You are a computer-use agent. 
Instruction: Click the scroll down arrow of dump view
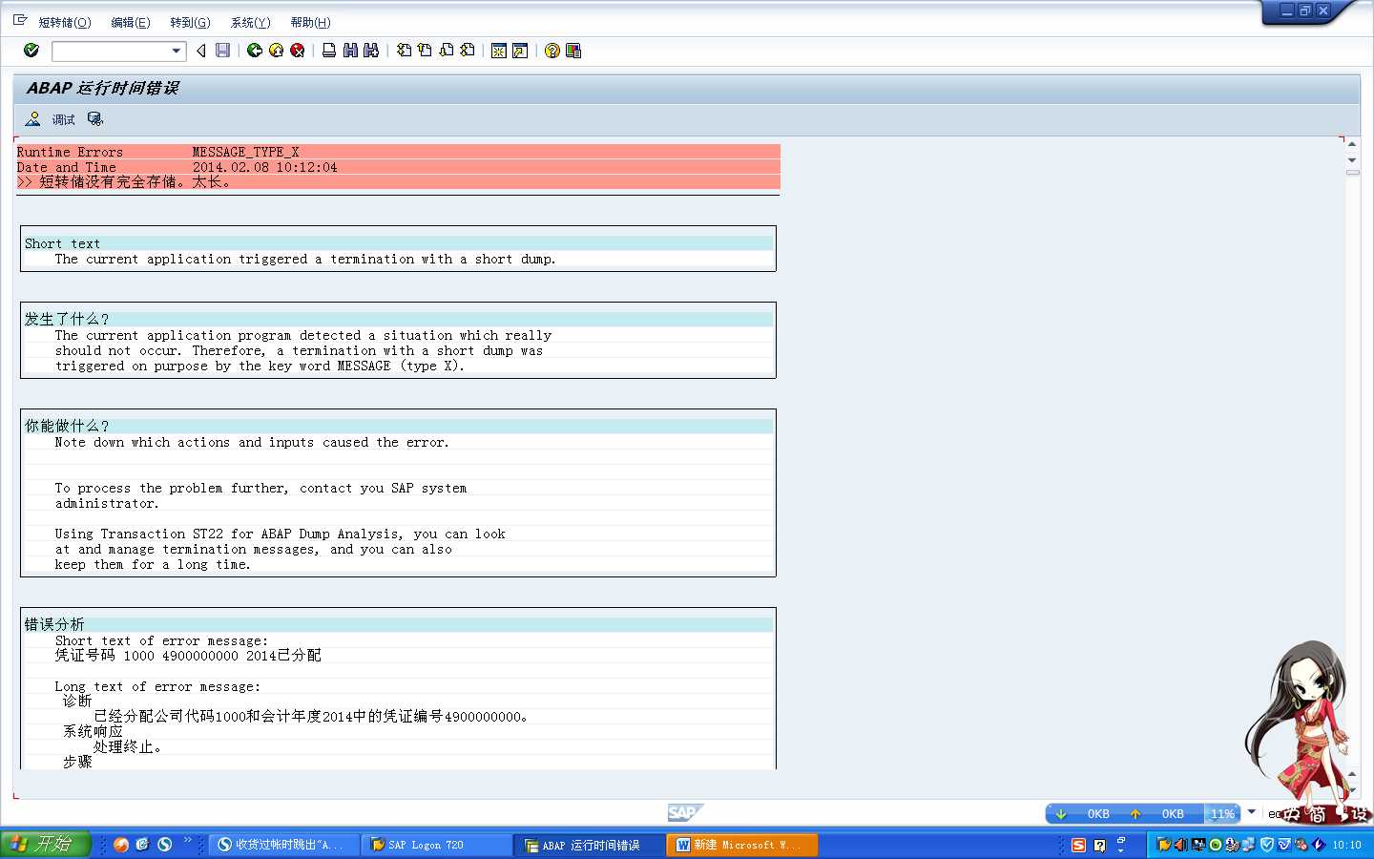[x=1352, y=790]
